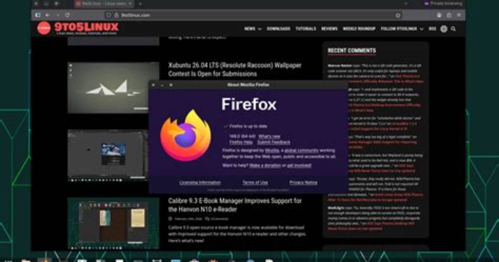Click the 9to5Linux site logo
The height and width of the screenshot is (262, 499).
click(x=78, y=28)
